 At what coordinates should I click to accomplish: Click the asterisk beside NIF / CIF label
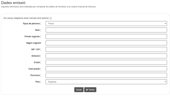pos(41,50)
